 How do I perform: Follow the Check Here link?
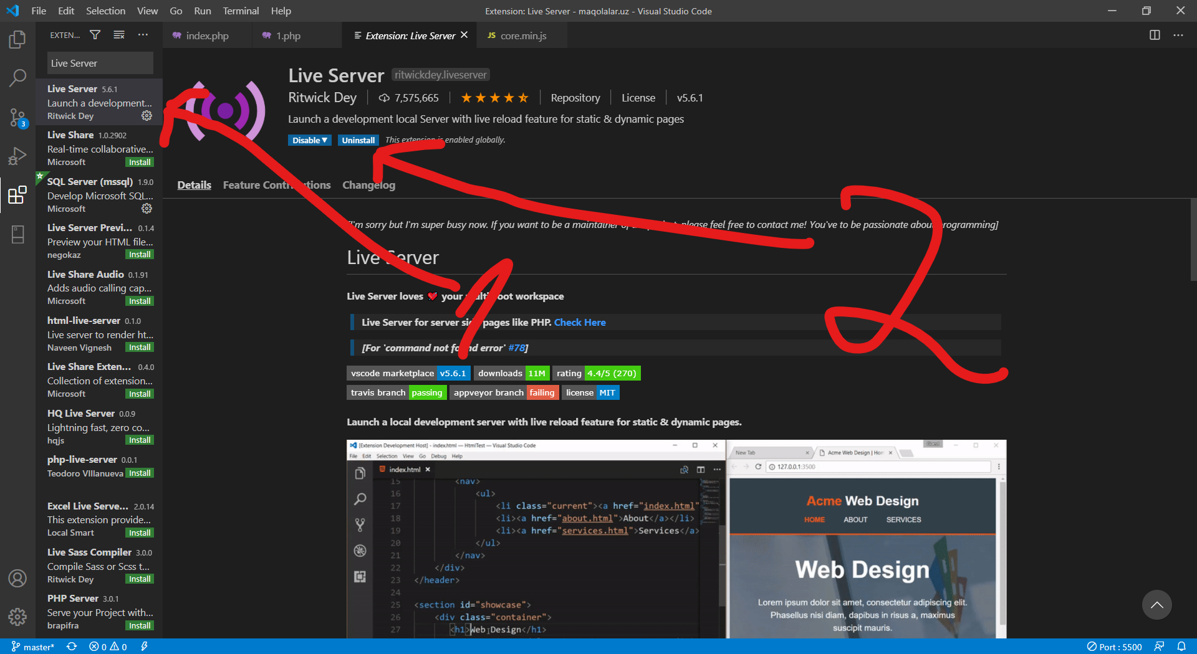[x=580, y=322]
